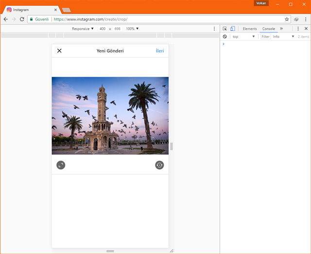Activate the inspect element picker icon
311x254 pixels.
tap(225, 29)
